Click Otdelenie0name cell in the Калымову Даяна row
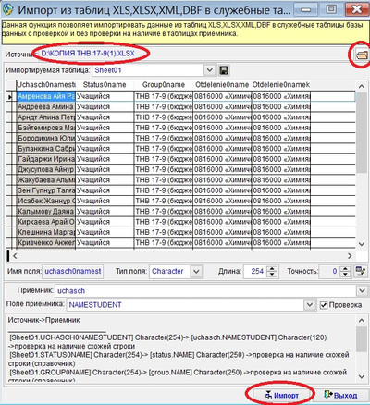Screen dimensions: 370x405 tap(222, 212)
